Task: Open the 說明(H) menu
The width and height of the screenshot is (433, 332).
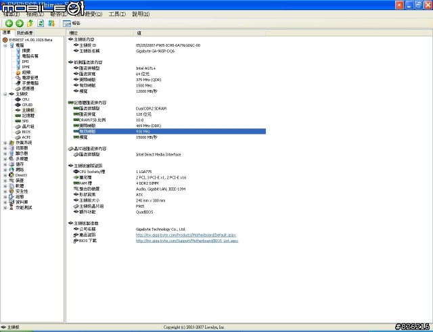Action: tap(141, 14)
